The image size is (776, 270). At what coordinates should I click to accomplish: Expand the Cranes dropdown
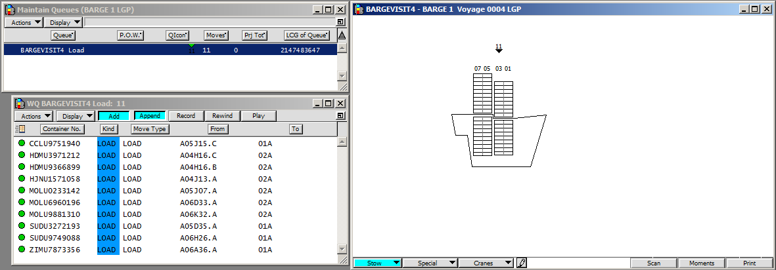pos(488,263)
